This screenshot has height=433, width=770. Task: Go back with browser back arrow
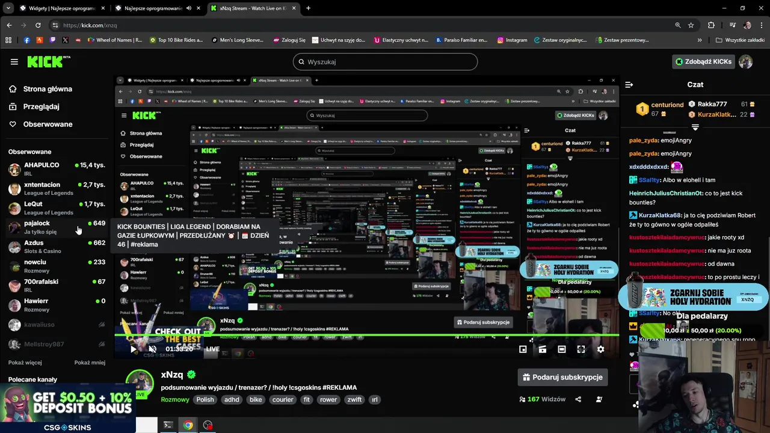click(9, 25)
